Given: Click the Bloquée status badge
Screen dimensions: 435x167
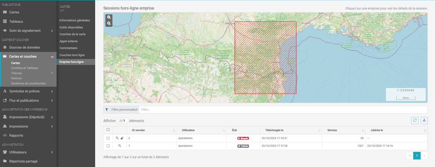Looking at the screenshot, I should [243, 138].
